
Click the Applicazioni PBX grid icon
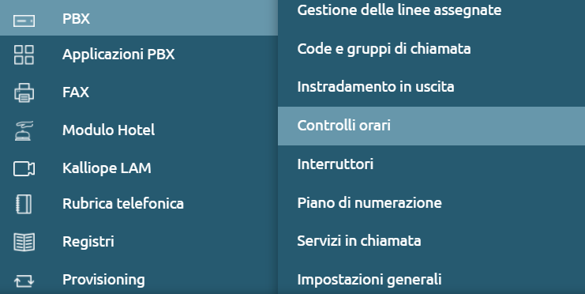(24, 55)
